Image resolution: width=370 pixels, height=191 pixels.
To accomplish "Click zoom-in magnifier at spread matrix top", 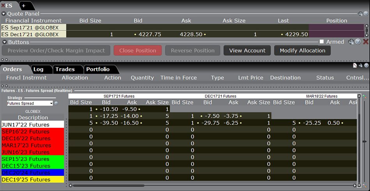I will click(365, 96).
